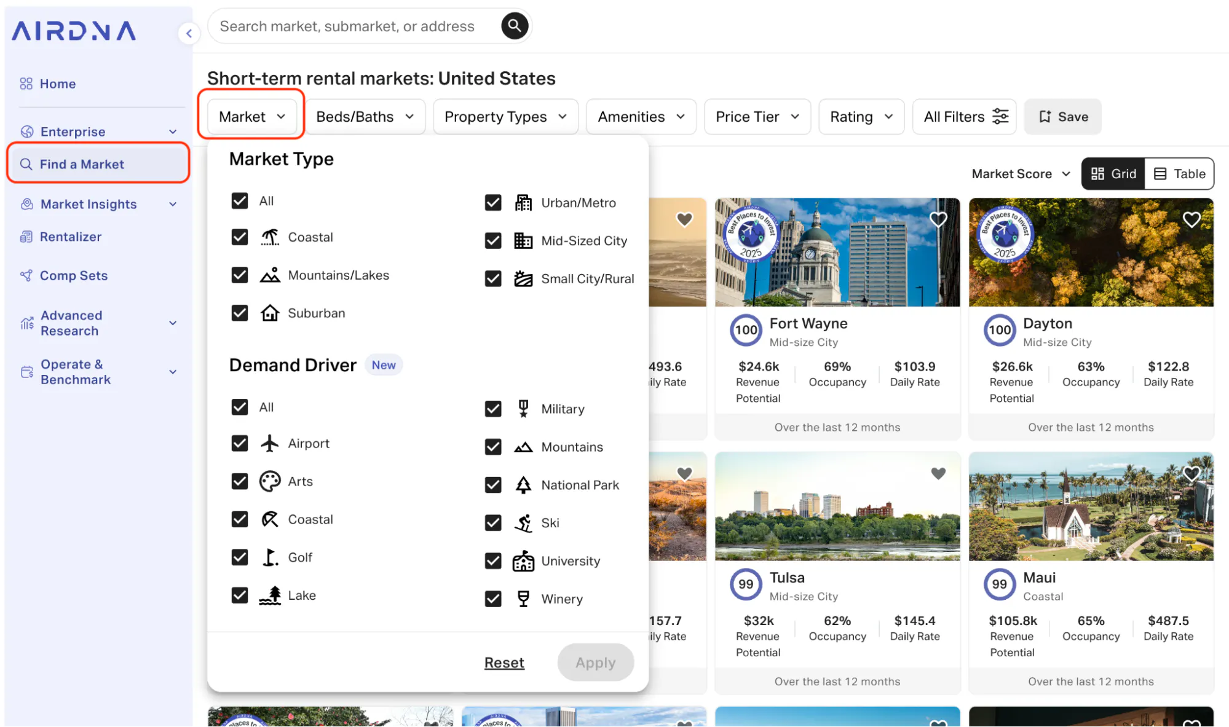Screen dimensions: 1229x727
Task: Click the Golf flag icon
Action: tap(270, 557)
